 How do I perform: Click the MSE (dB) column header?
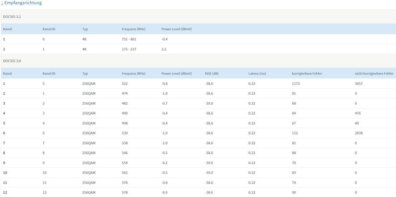point(212,73)
